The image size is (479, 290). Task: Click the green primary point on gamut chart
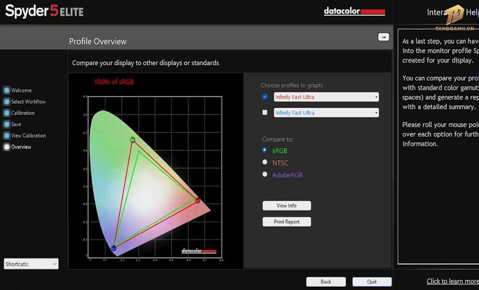tap(132, 139)
